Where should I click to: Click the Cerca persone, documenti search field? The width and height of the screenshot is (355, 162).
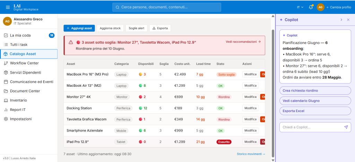coord(167,7)
